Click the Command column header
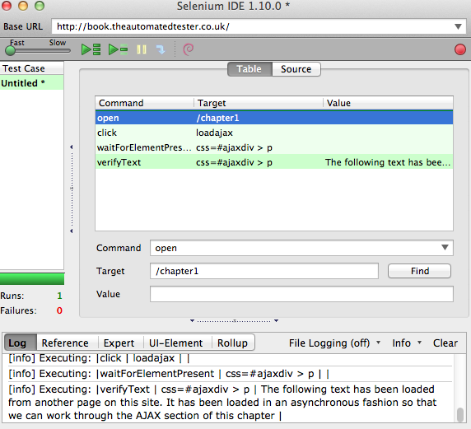The image size is (471, 429). tap(144, 103)
